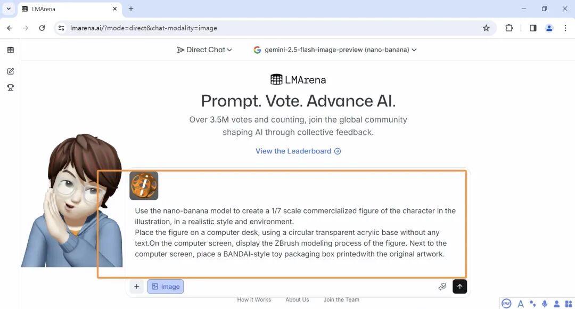Click the send arrow button
Screen dimensions: 575x309
(459, 287)
